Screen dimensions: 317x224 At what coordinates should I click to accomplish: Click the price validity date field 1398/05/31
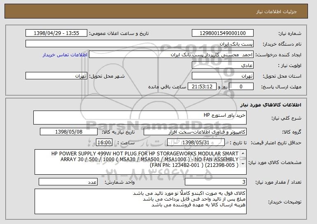[196, 143]
